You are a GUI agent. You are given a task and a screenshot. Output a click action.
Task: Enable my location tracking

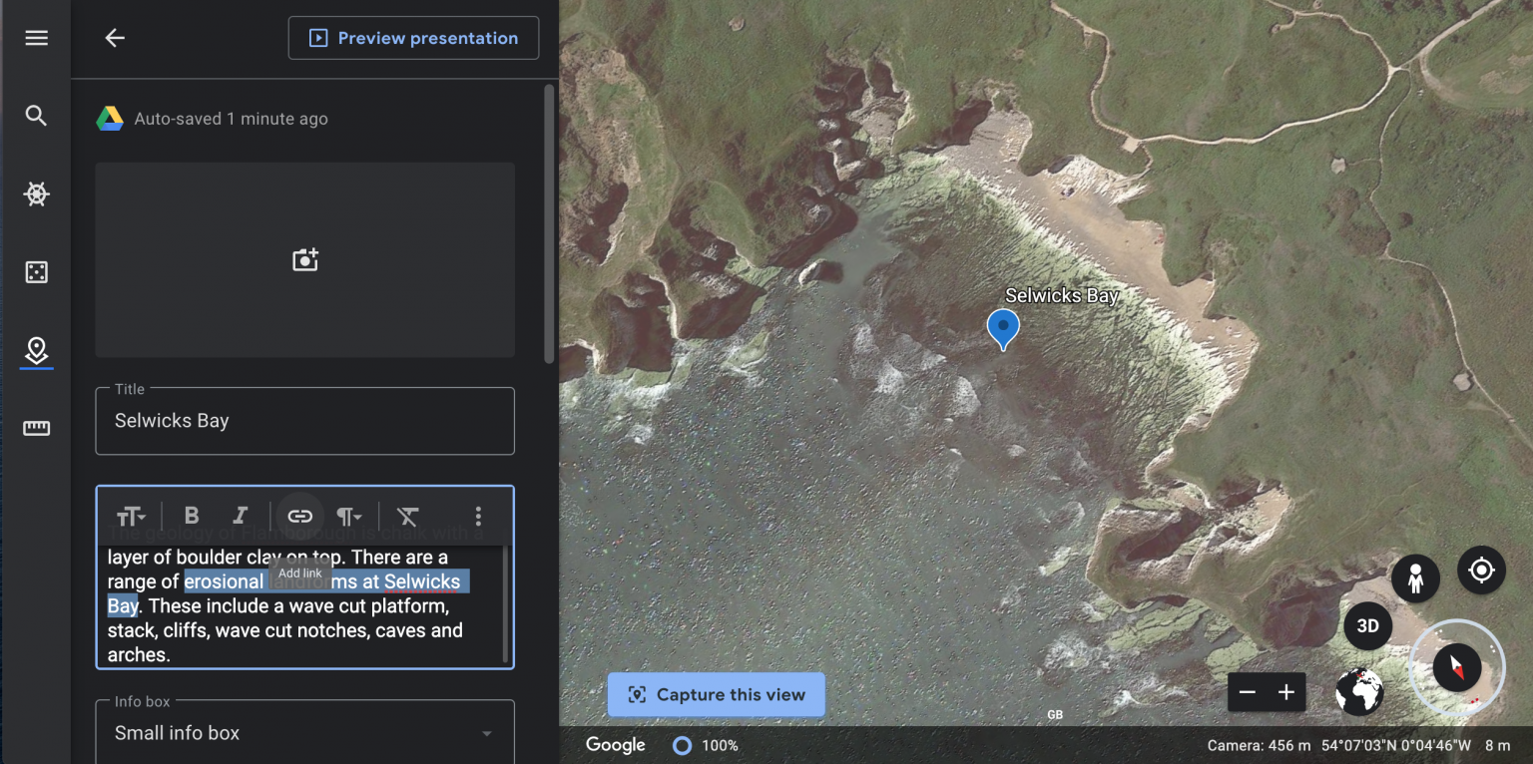click(1481, 570)
